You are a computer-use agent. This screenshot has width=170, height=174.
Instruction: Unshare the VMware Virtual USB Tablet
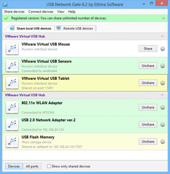(x=148, y=83)
